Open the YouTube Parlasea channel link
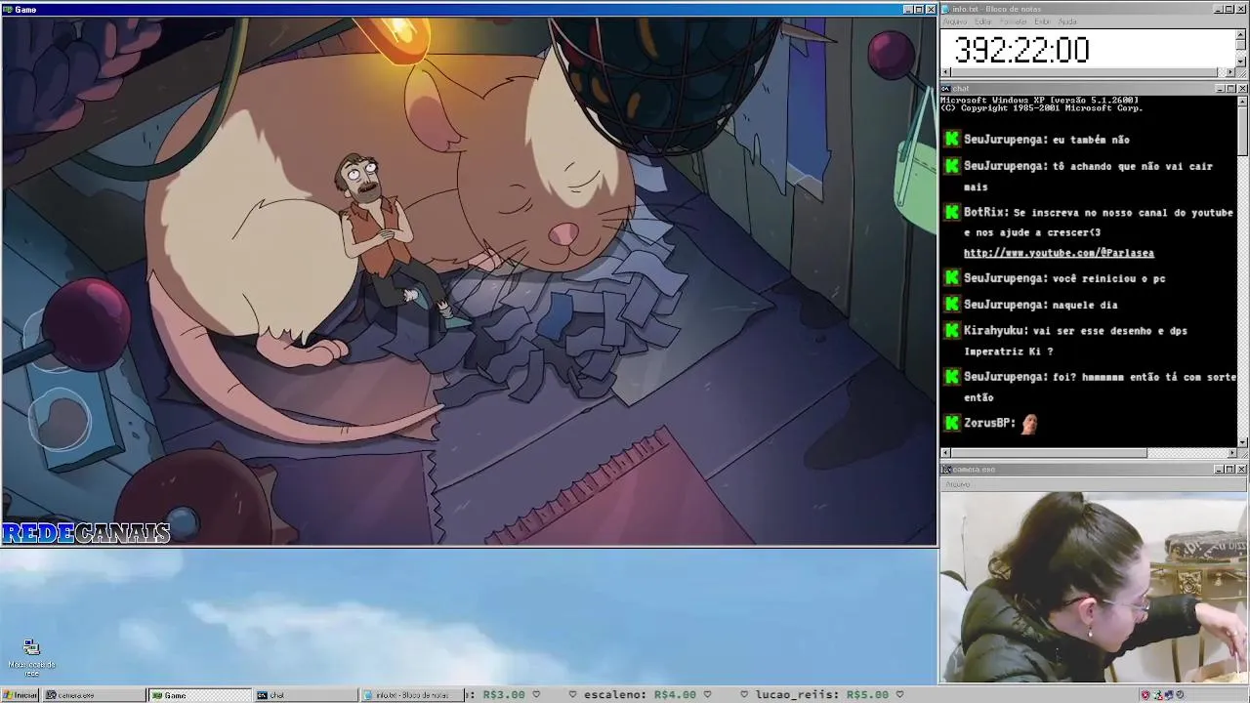Image resolution: width=1250 pixels, height=703 pixels. click(1059, 253)
